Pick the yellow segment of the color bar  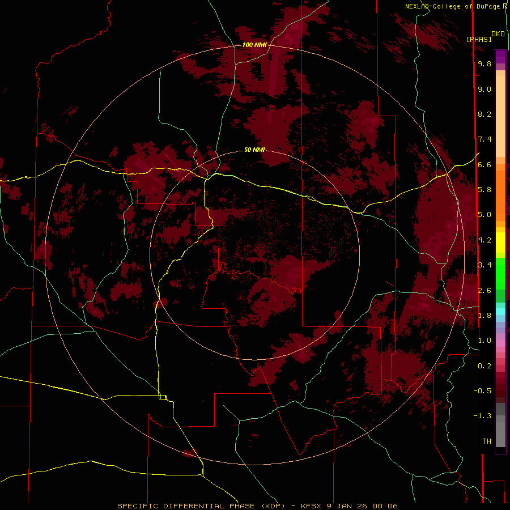click(x=500, y=243)
